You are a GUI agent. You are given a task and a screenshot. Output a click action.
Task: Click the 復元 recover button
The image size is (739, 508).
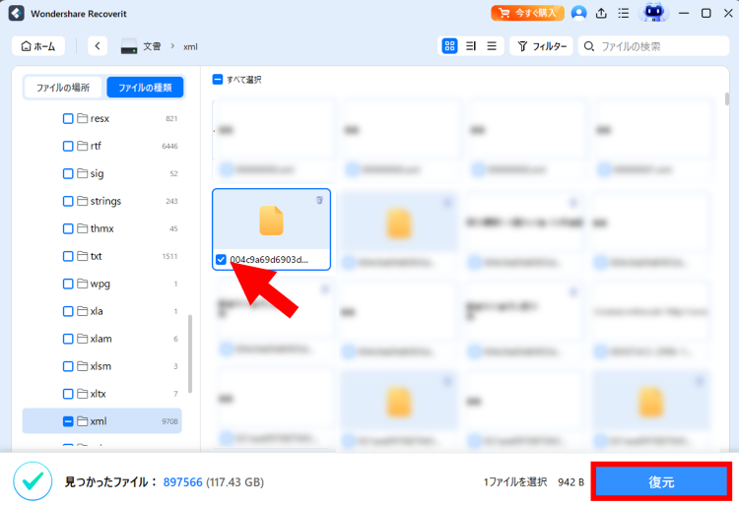pos(661,481)
